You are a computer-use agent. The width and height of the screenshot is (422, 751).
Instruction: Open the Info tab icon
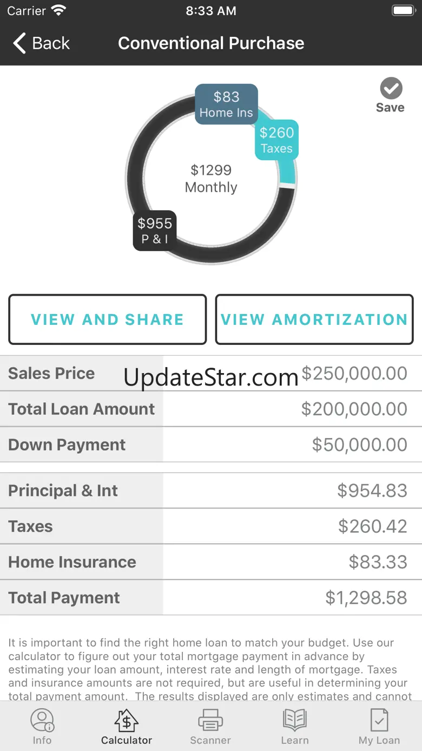(x=42, y=721)
